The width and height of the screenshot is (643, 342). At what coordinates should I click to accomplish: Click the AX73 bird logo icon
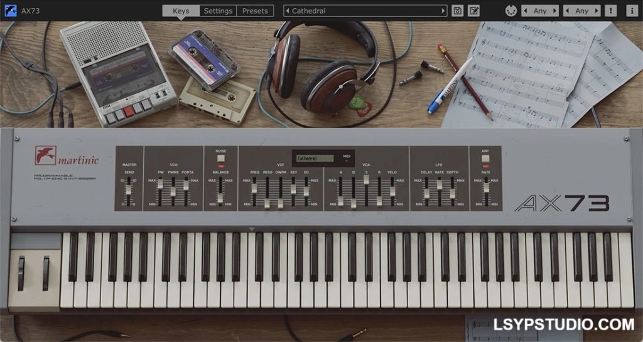coord(11,11)
